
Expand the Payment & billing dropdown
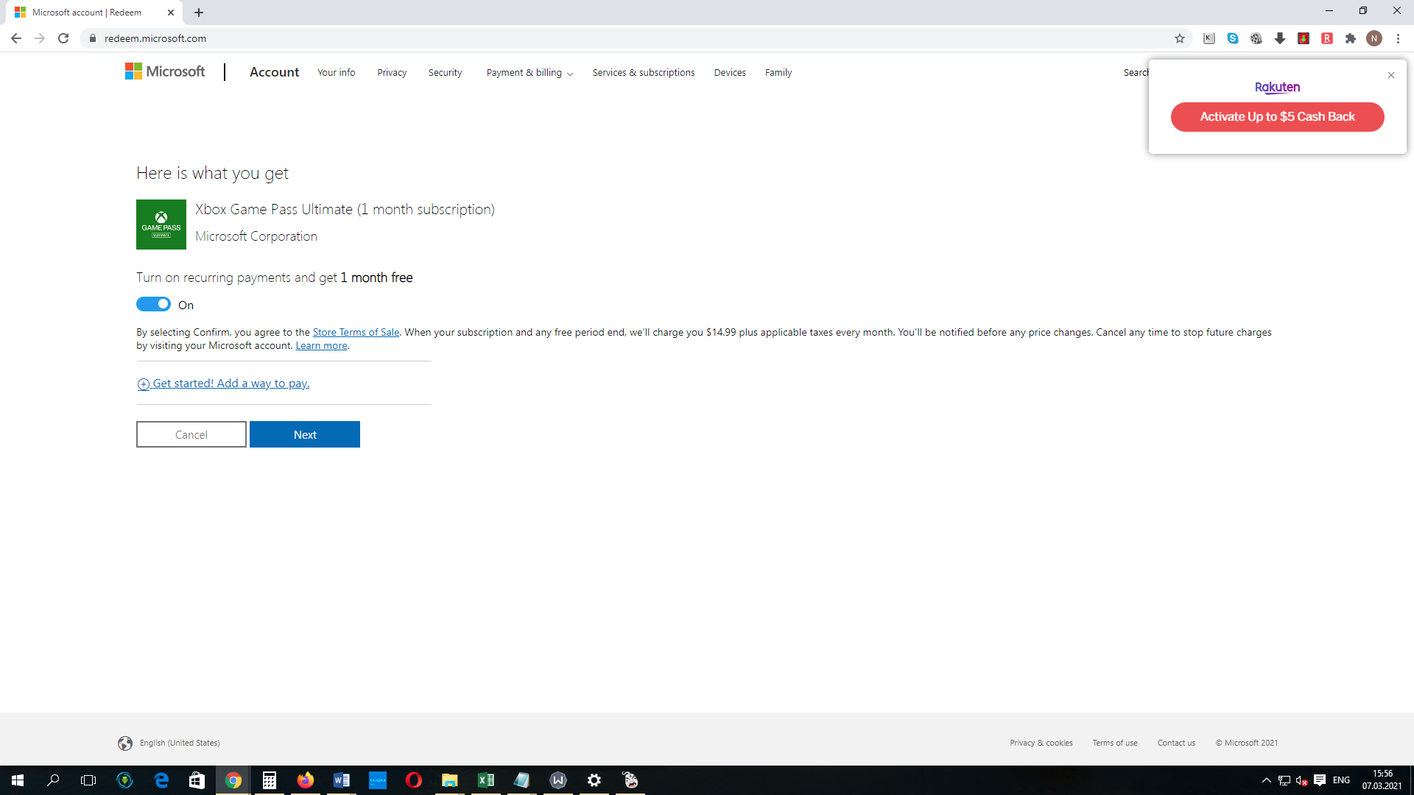click(530, 72)
